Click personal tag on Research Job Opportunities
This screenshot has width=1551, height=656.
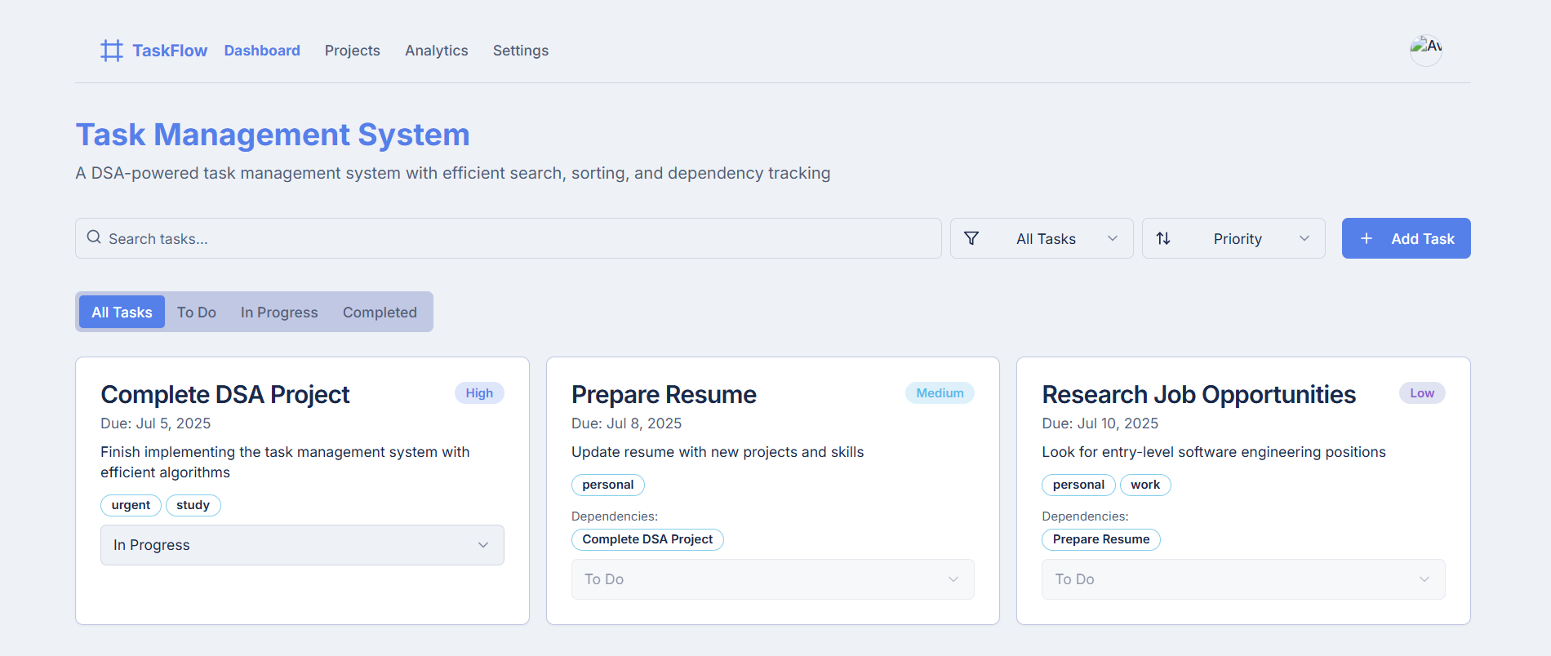pos(1078,485)
